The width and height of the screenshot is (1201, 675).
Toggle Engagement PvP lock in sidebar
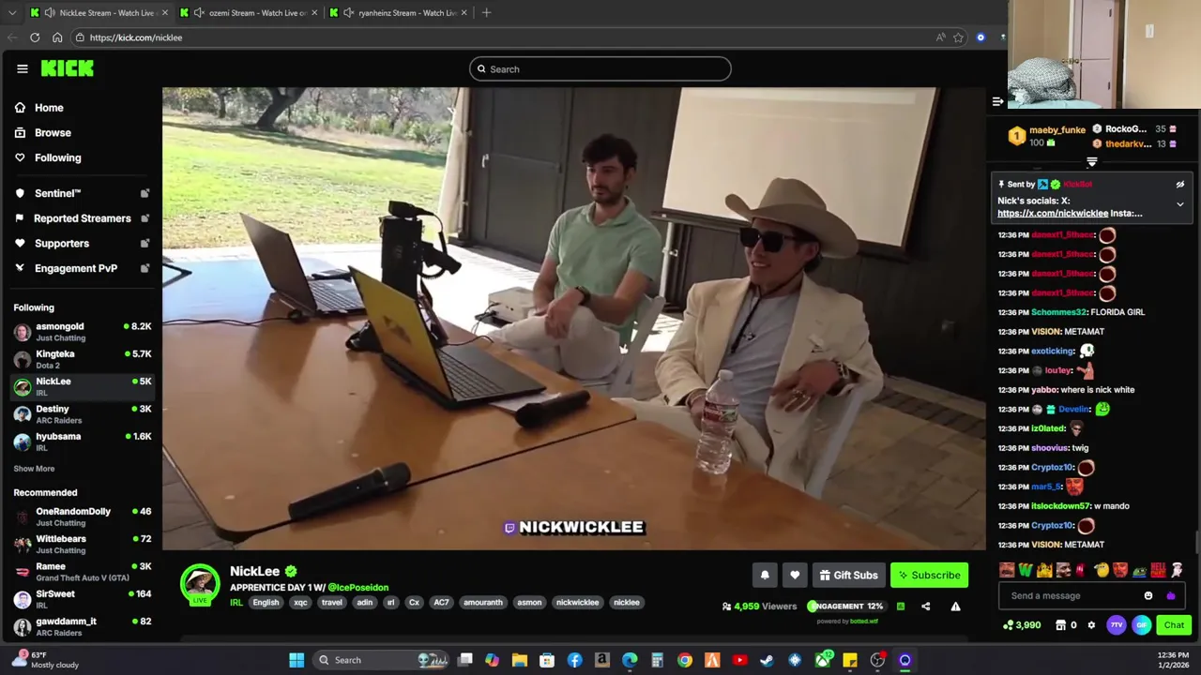pyautogui.click(x=144, y=268)
